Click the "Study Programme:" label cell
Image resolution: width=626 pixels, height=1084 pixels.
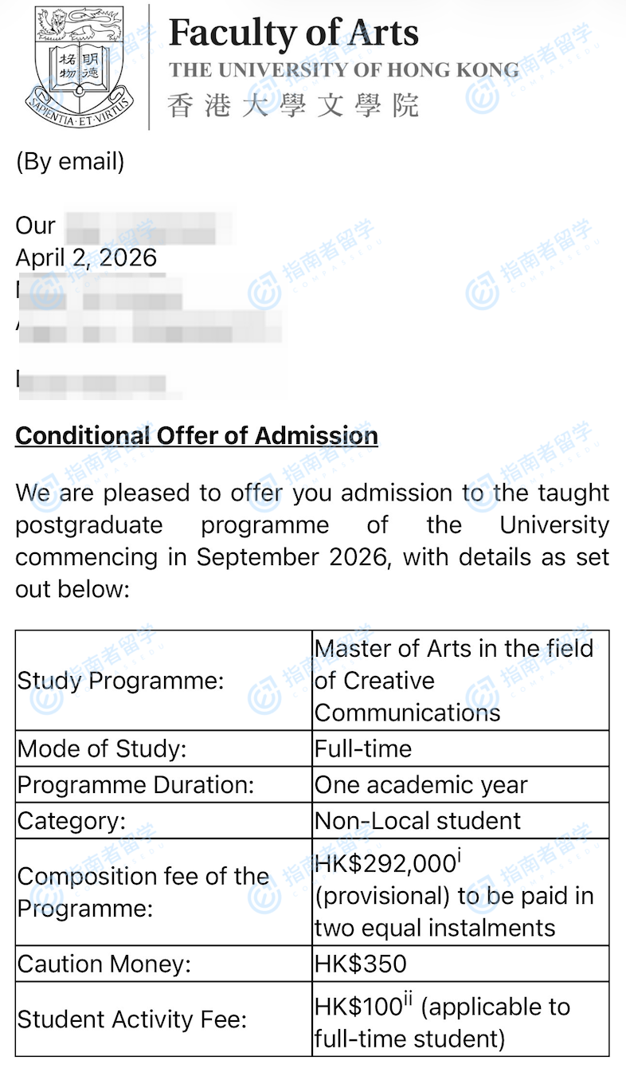(x=120, y=681)
